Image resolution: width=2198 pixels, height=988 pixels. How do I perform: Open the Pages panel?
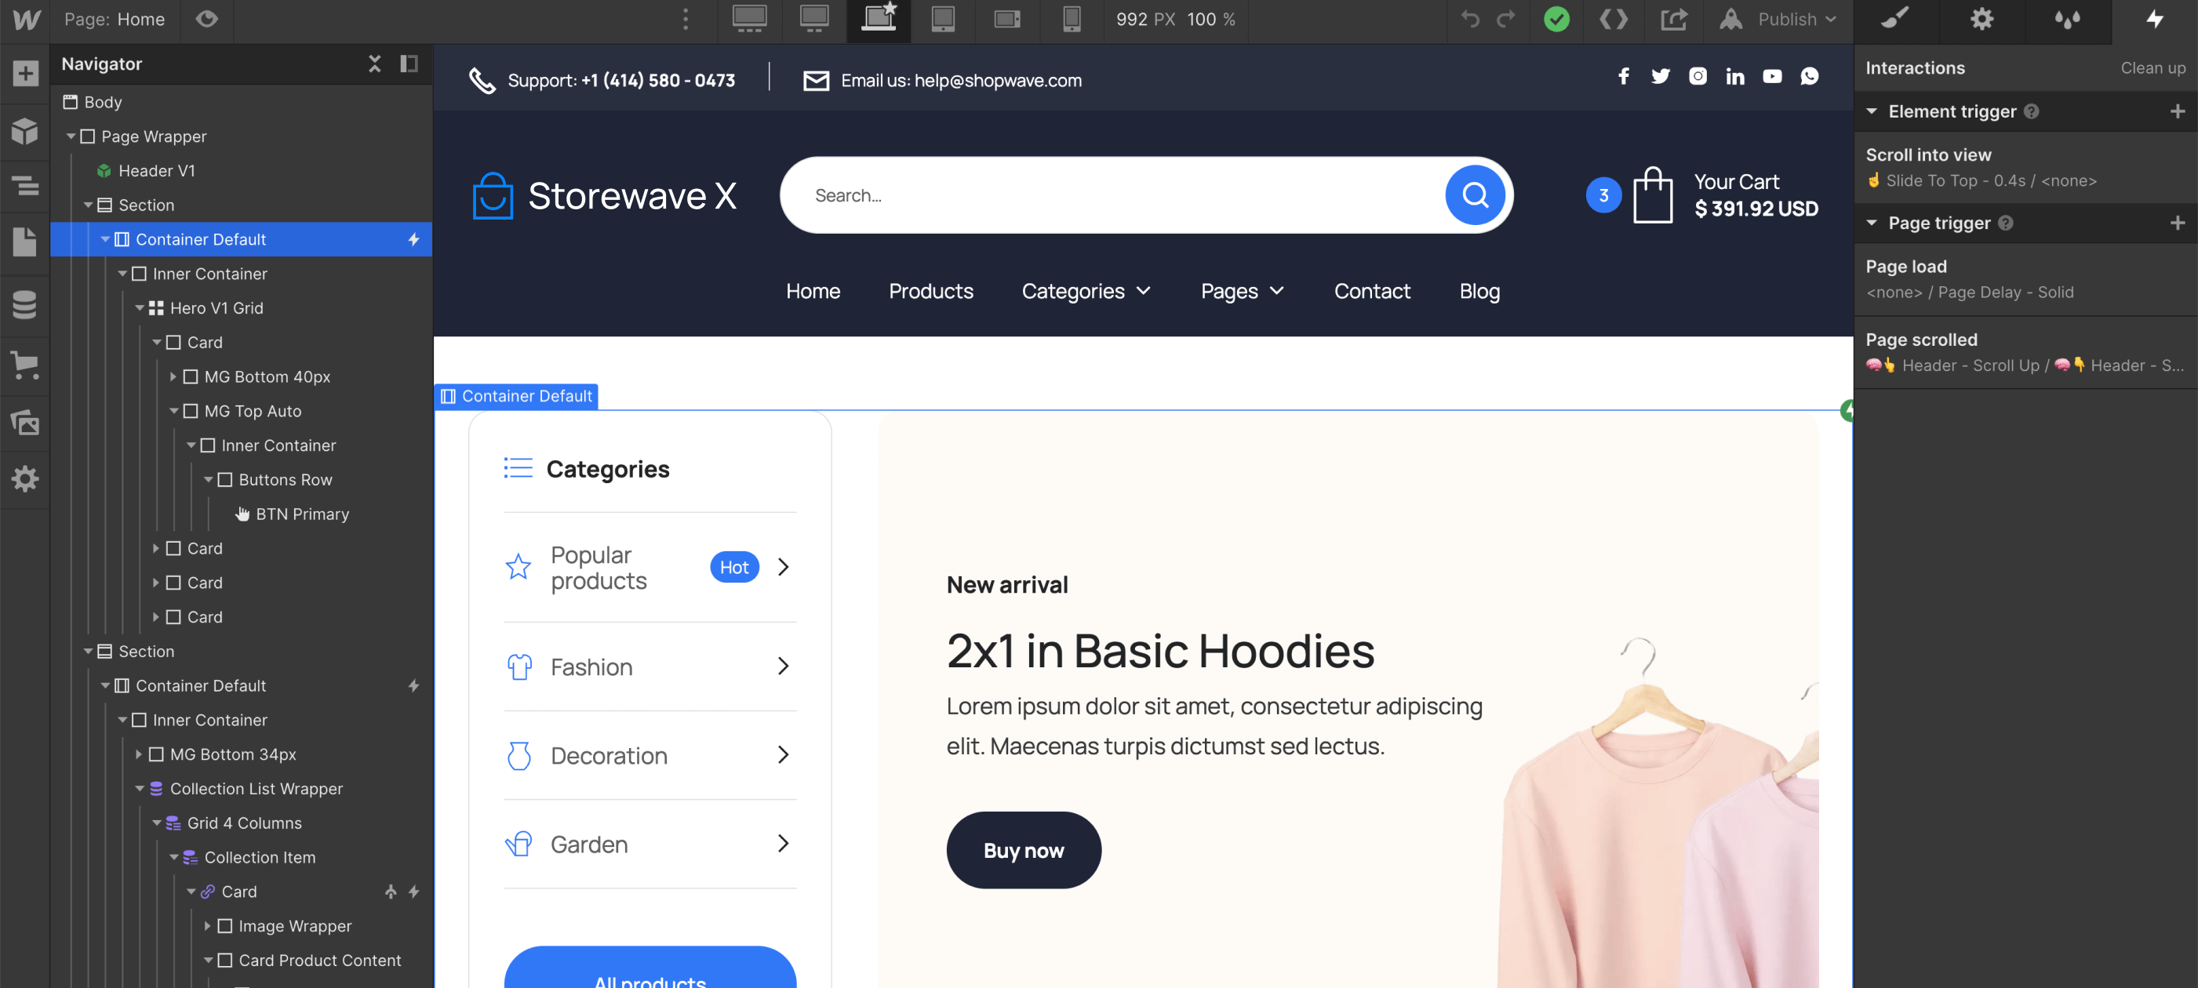coord(25,242)
